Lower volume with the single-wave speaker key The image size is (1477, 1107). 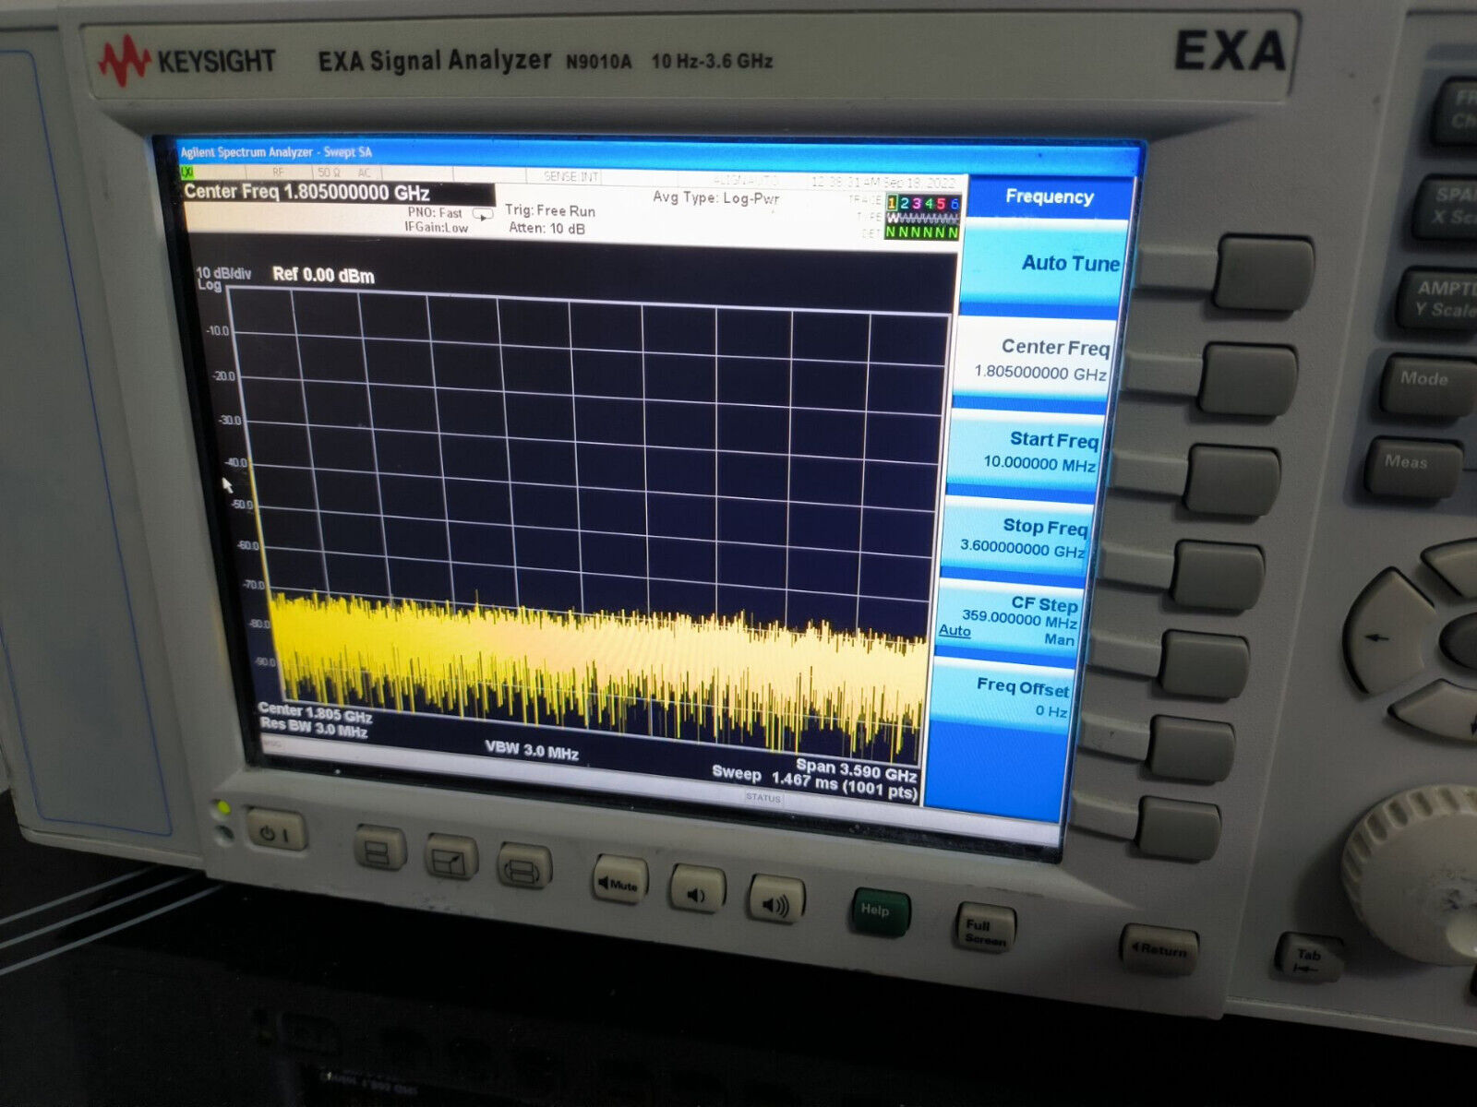point(697,891)
